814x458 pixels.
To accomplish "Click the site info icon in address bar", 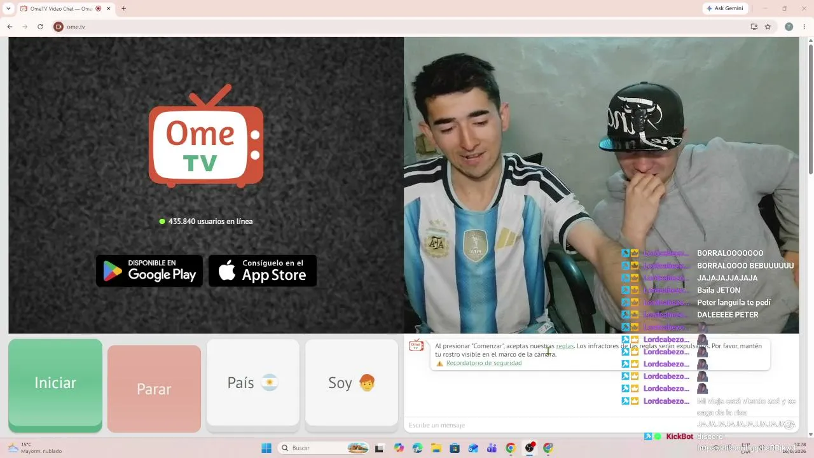I will pyautogui.click(x=59, y=27).
